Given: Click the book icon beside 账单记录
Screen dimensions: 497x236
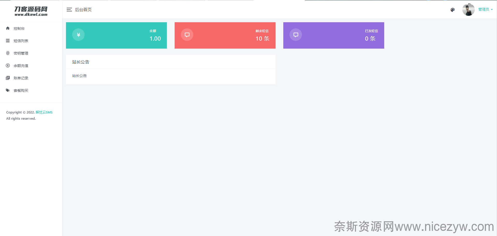Looking at the screenshot, I should pyautogui.click(x=8, y=78).
